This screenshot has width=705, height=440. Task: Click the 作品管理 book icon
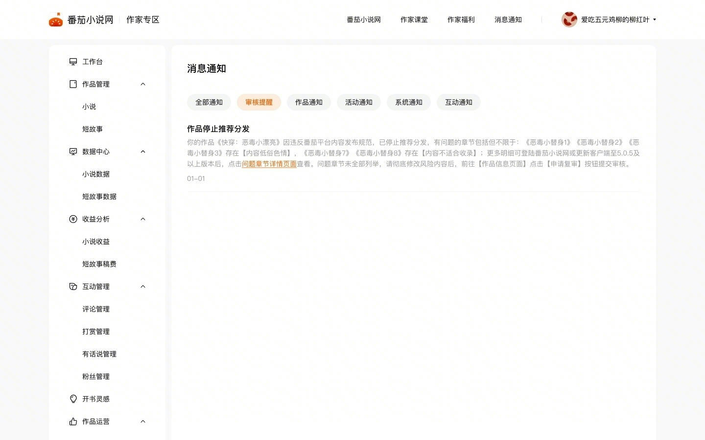73,84
